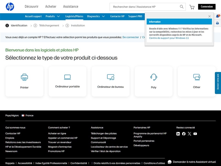Open HP Facebook page
The width and height of the screenshot is (221, 166).
click(184, 134)
